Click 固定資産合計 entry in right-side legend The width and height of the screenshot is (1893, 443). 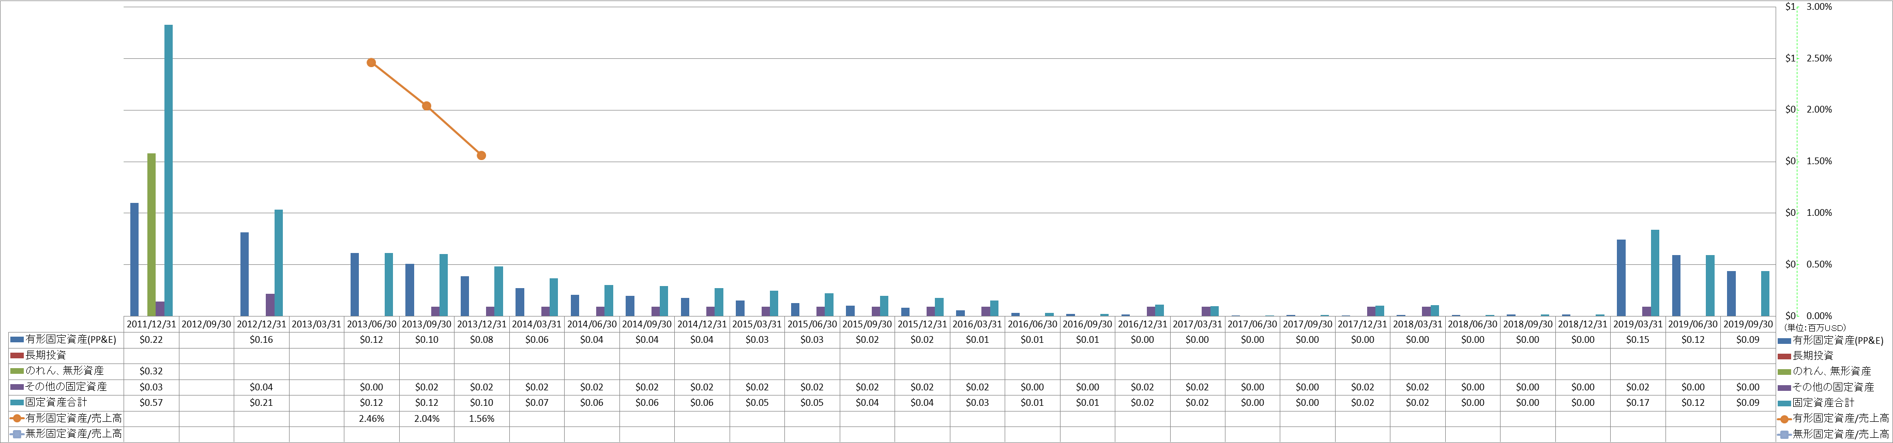1816,403
